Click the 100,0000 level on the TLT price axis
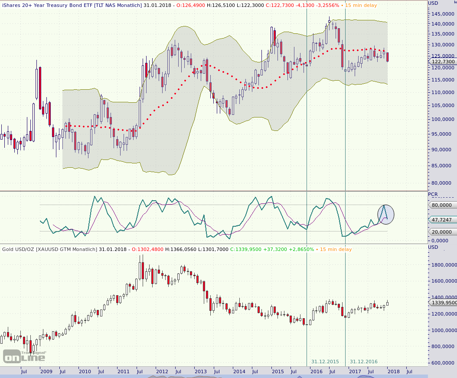Screen dimensions: 457x378 tap(443, 119)
